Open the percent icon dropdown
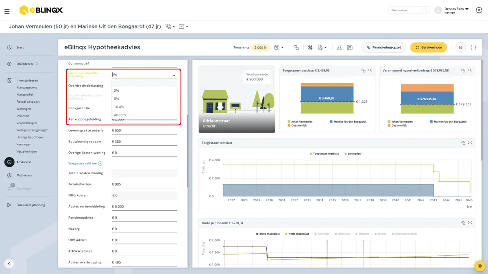The height and width of the screenshot is (274, 488). [x=279, y=47]
